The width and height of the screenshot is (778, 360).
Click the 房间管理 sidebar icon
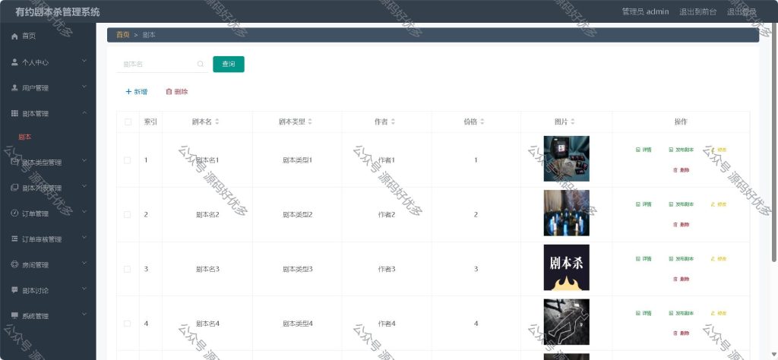click(x=14, y=264)
